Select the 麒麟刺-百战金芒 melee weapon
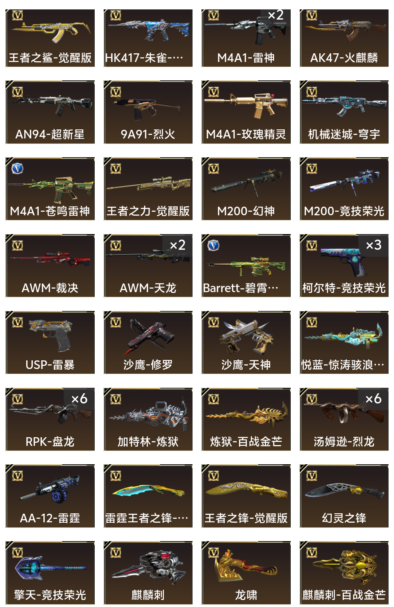The image size is (394, 607). pos(344,573)
